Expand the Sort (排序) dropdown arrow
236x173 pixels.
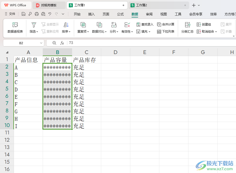click(x=70, y=32)
